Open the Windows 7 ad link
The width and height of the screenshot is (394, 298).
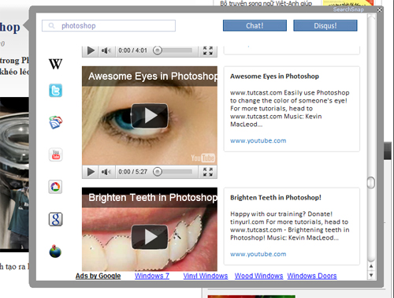coord(152,276)
